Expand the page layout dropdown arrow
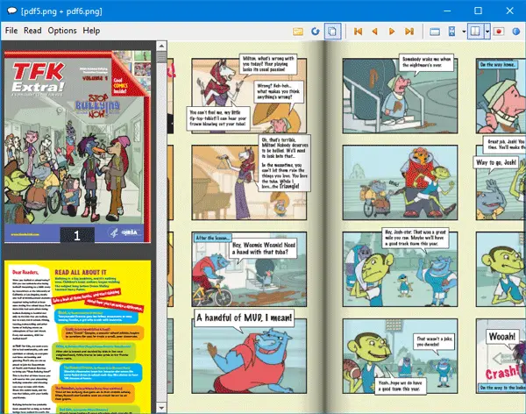 pos(487,32)
